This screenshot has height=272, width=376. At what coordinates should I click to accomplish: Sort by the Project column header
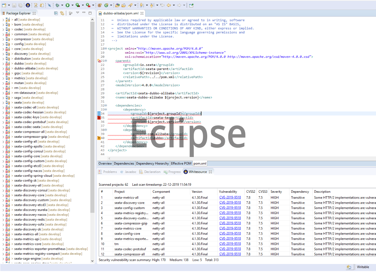click(x=132, y=192)
